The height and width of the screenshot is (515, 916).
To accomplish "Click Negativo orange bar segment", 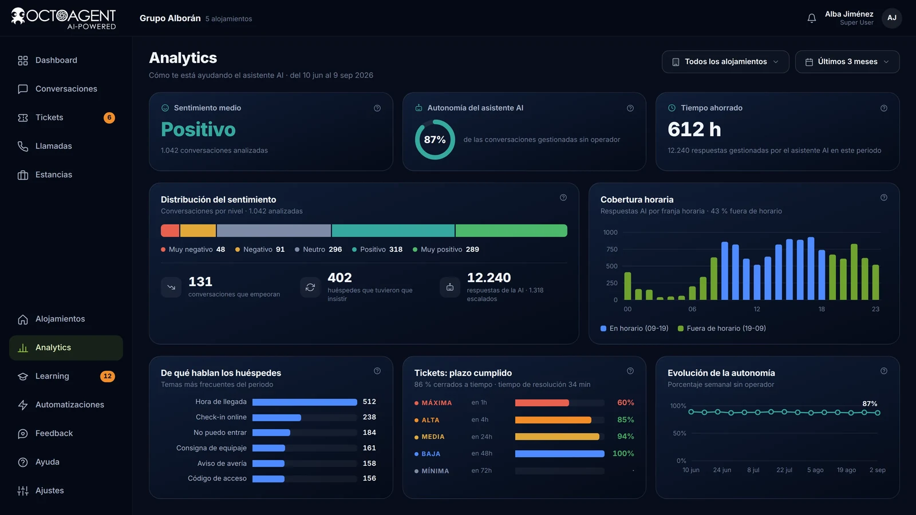I will point(198,231).
